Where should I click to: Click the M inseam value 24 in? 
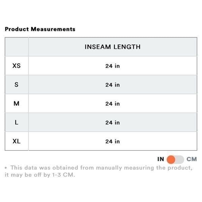[x=112, y=104]
